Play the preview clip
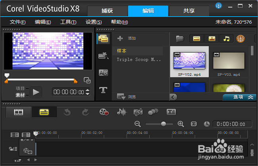Screen dimensions: 258x166 36,92
